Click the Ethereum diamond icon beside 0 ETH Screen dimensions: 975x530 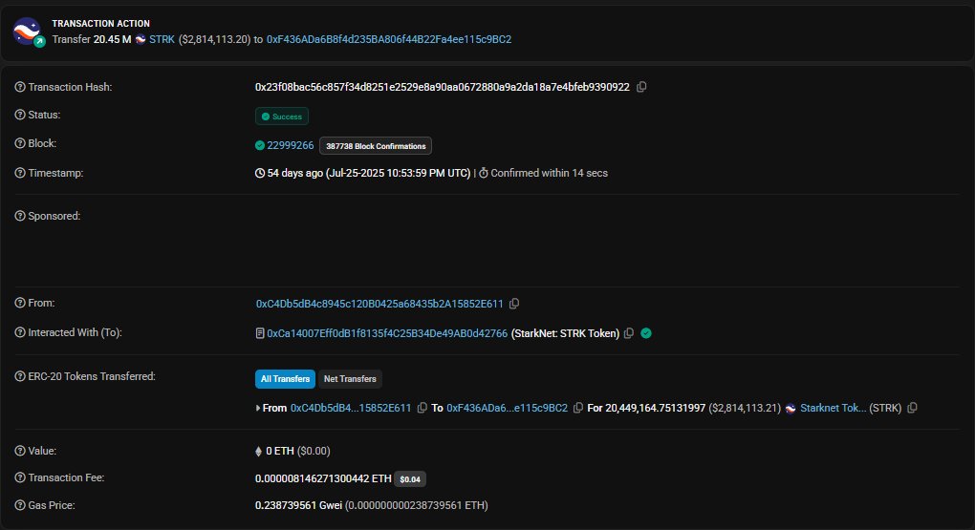tap(258, 452)
